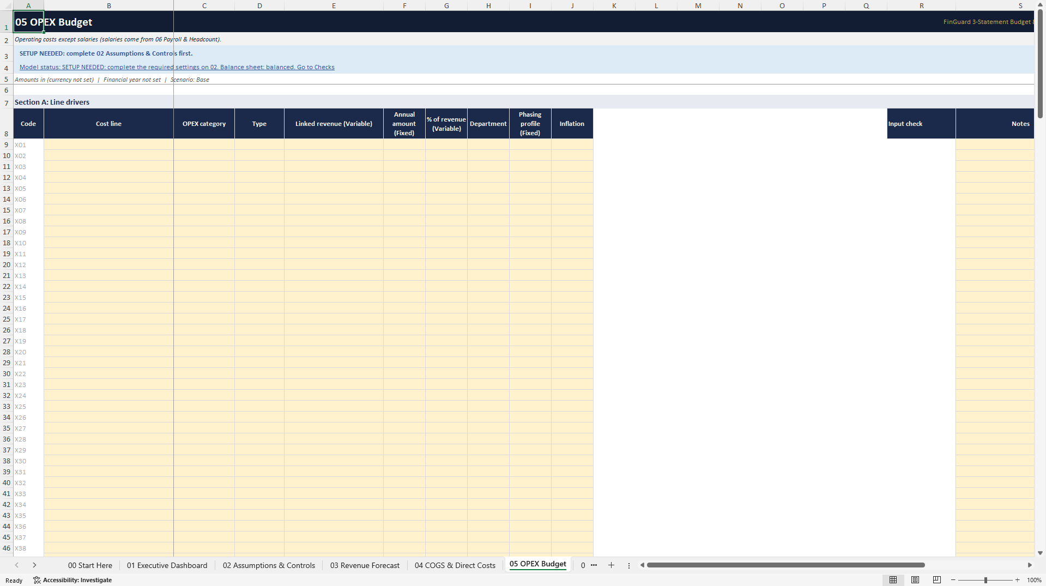Click vertical scrollbar up arrow
Viewport: 1046px width, 586px height.
pos(1040,5)
